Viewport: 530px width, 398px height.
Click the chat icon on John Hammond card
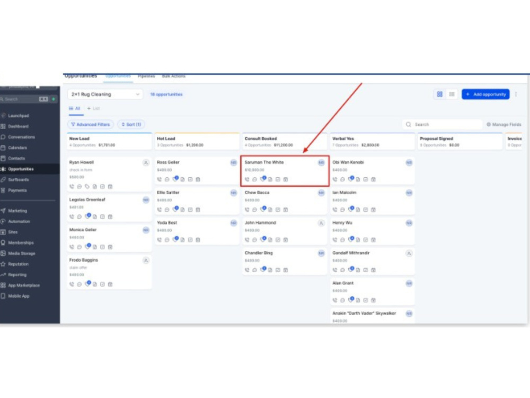pyautogui.click(x=254, y=240)
